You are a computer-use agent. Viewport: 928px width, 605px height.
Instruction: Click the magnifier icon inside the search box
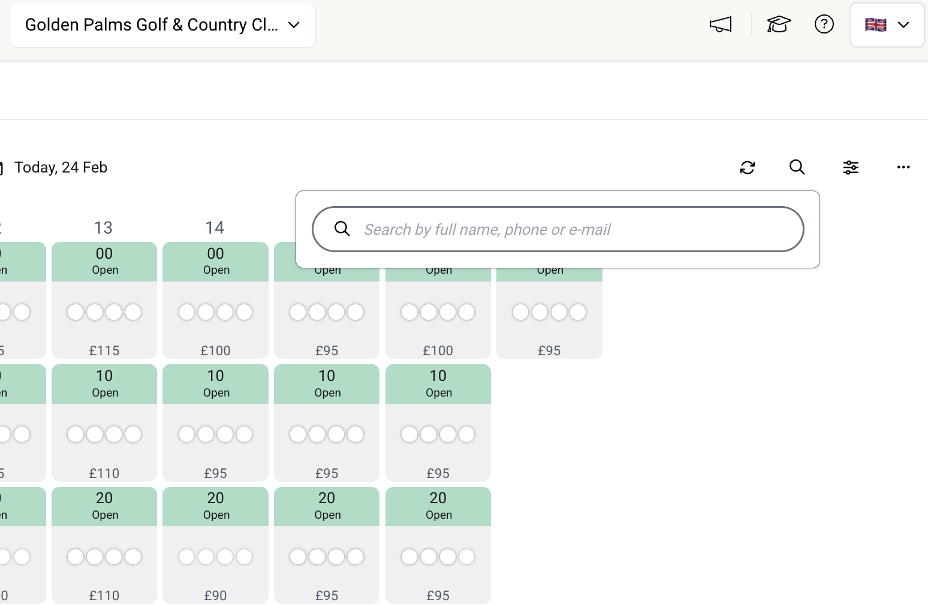(x=342, y=229)
